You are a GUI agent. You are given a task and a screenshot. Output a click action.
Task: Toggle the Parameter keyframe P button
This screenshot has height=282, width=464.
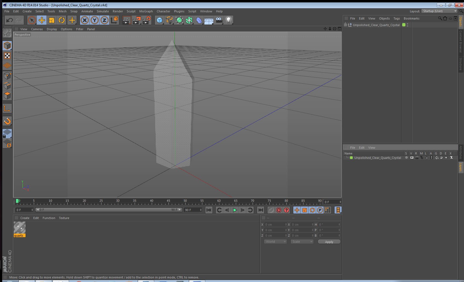click(x=320, y=210)
